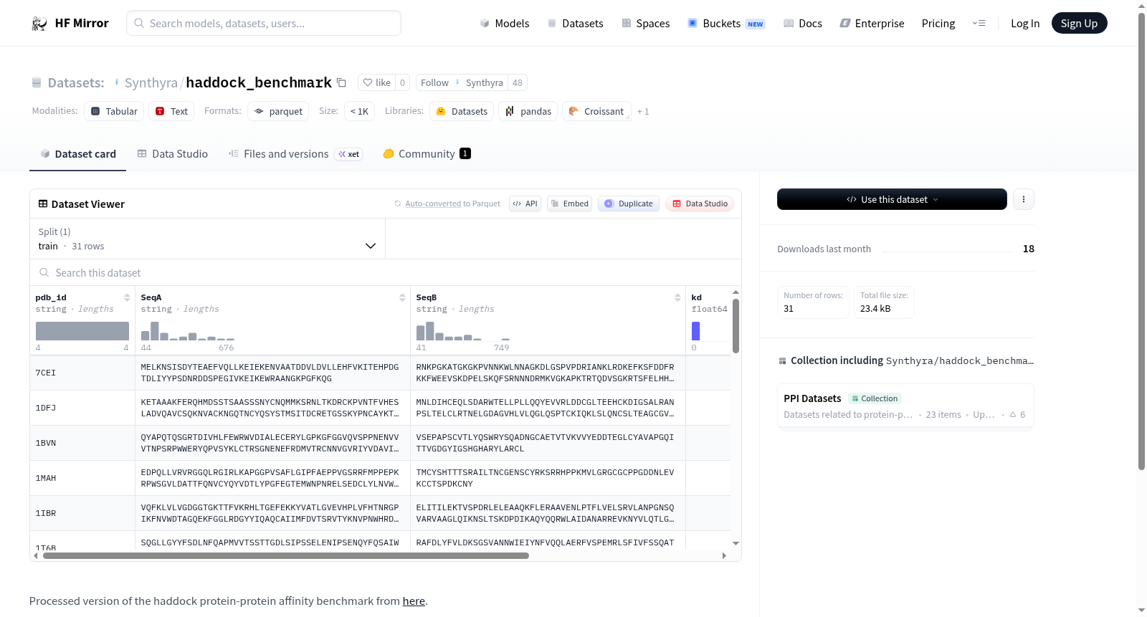Image resolution: width=1147 pixels, height=617 pixels.
Task: Select the Text modality tag
Action: click(x=171, y=111)
